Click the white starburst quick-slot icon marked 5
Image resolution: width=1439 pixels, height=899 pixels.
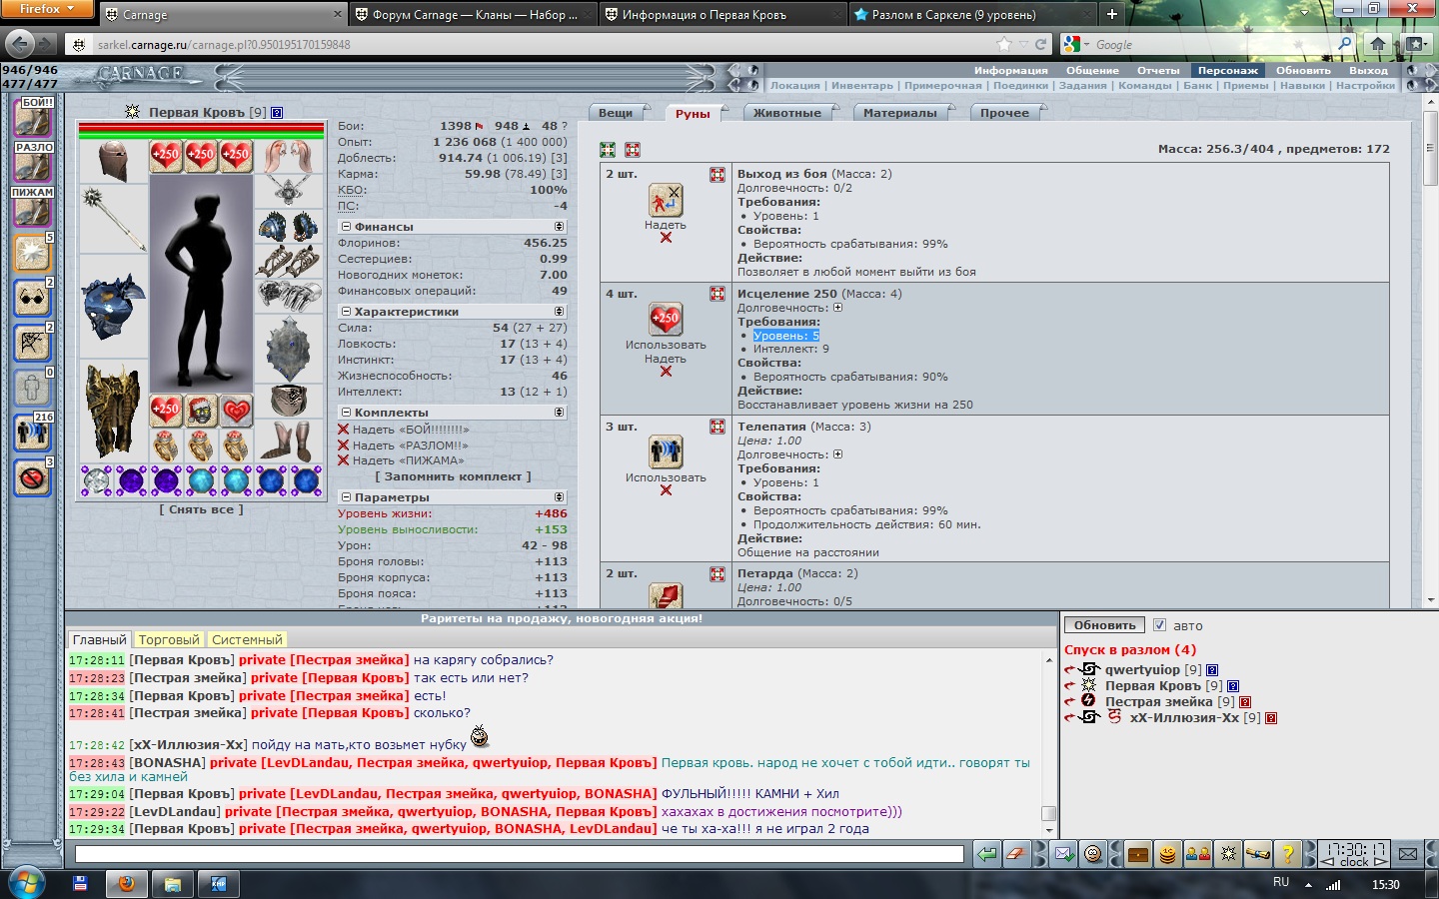tap(32, 253)
